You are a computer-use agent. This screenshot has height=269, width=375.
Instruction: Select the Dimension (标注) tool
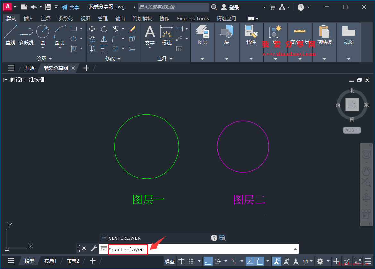point(167,35)
